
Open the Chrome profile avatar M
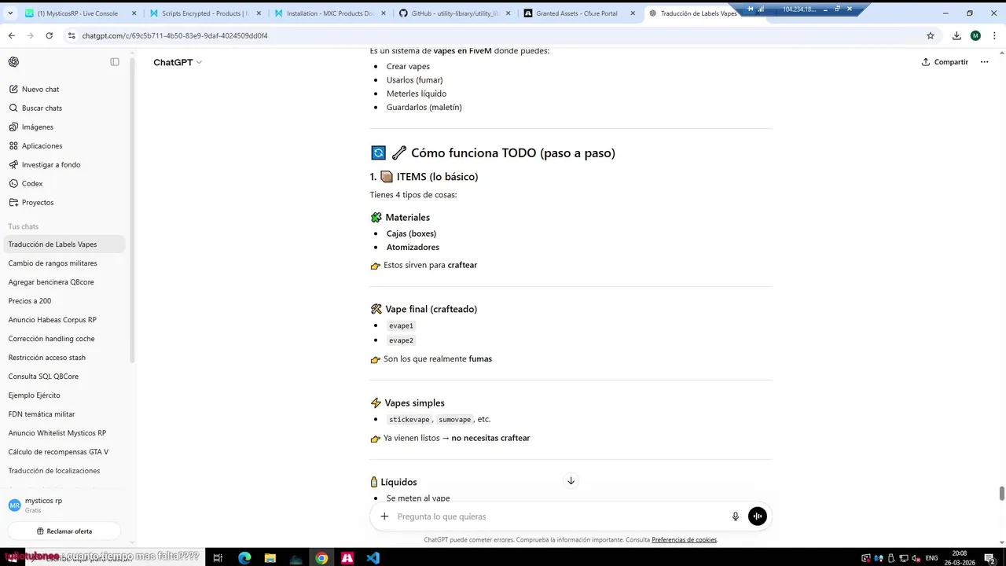click(975, 35)
